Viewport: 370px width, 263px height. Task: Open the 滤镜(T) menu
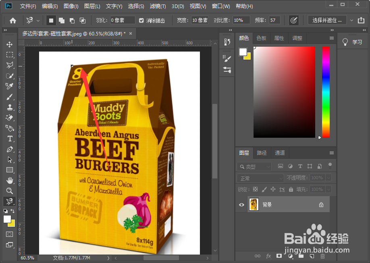(158, 6)
